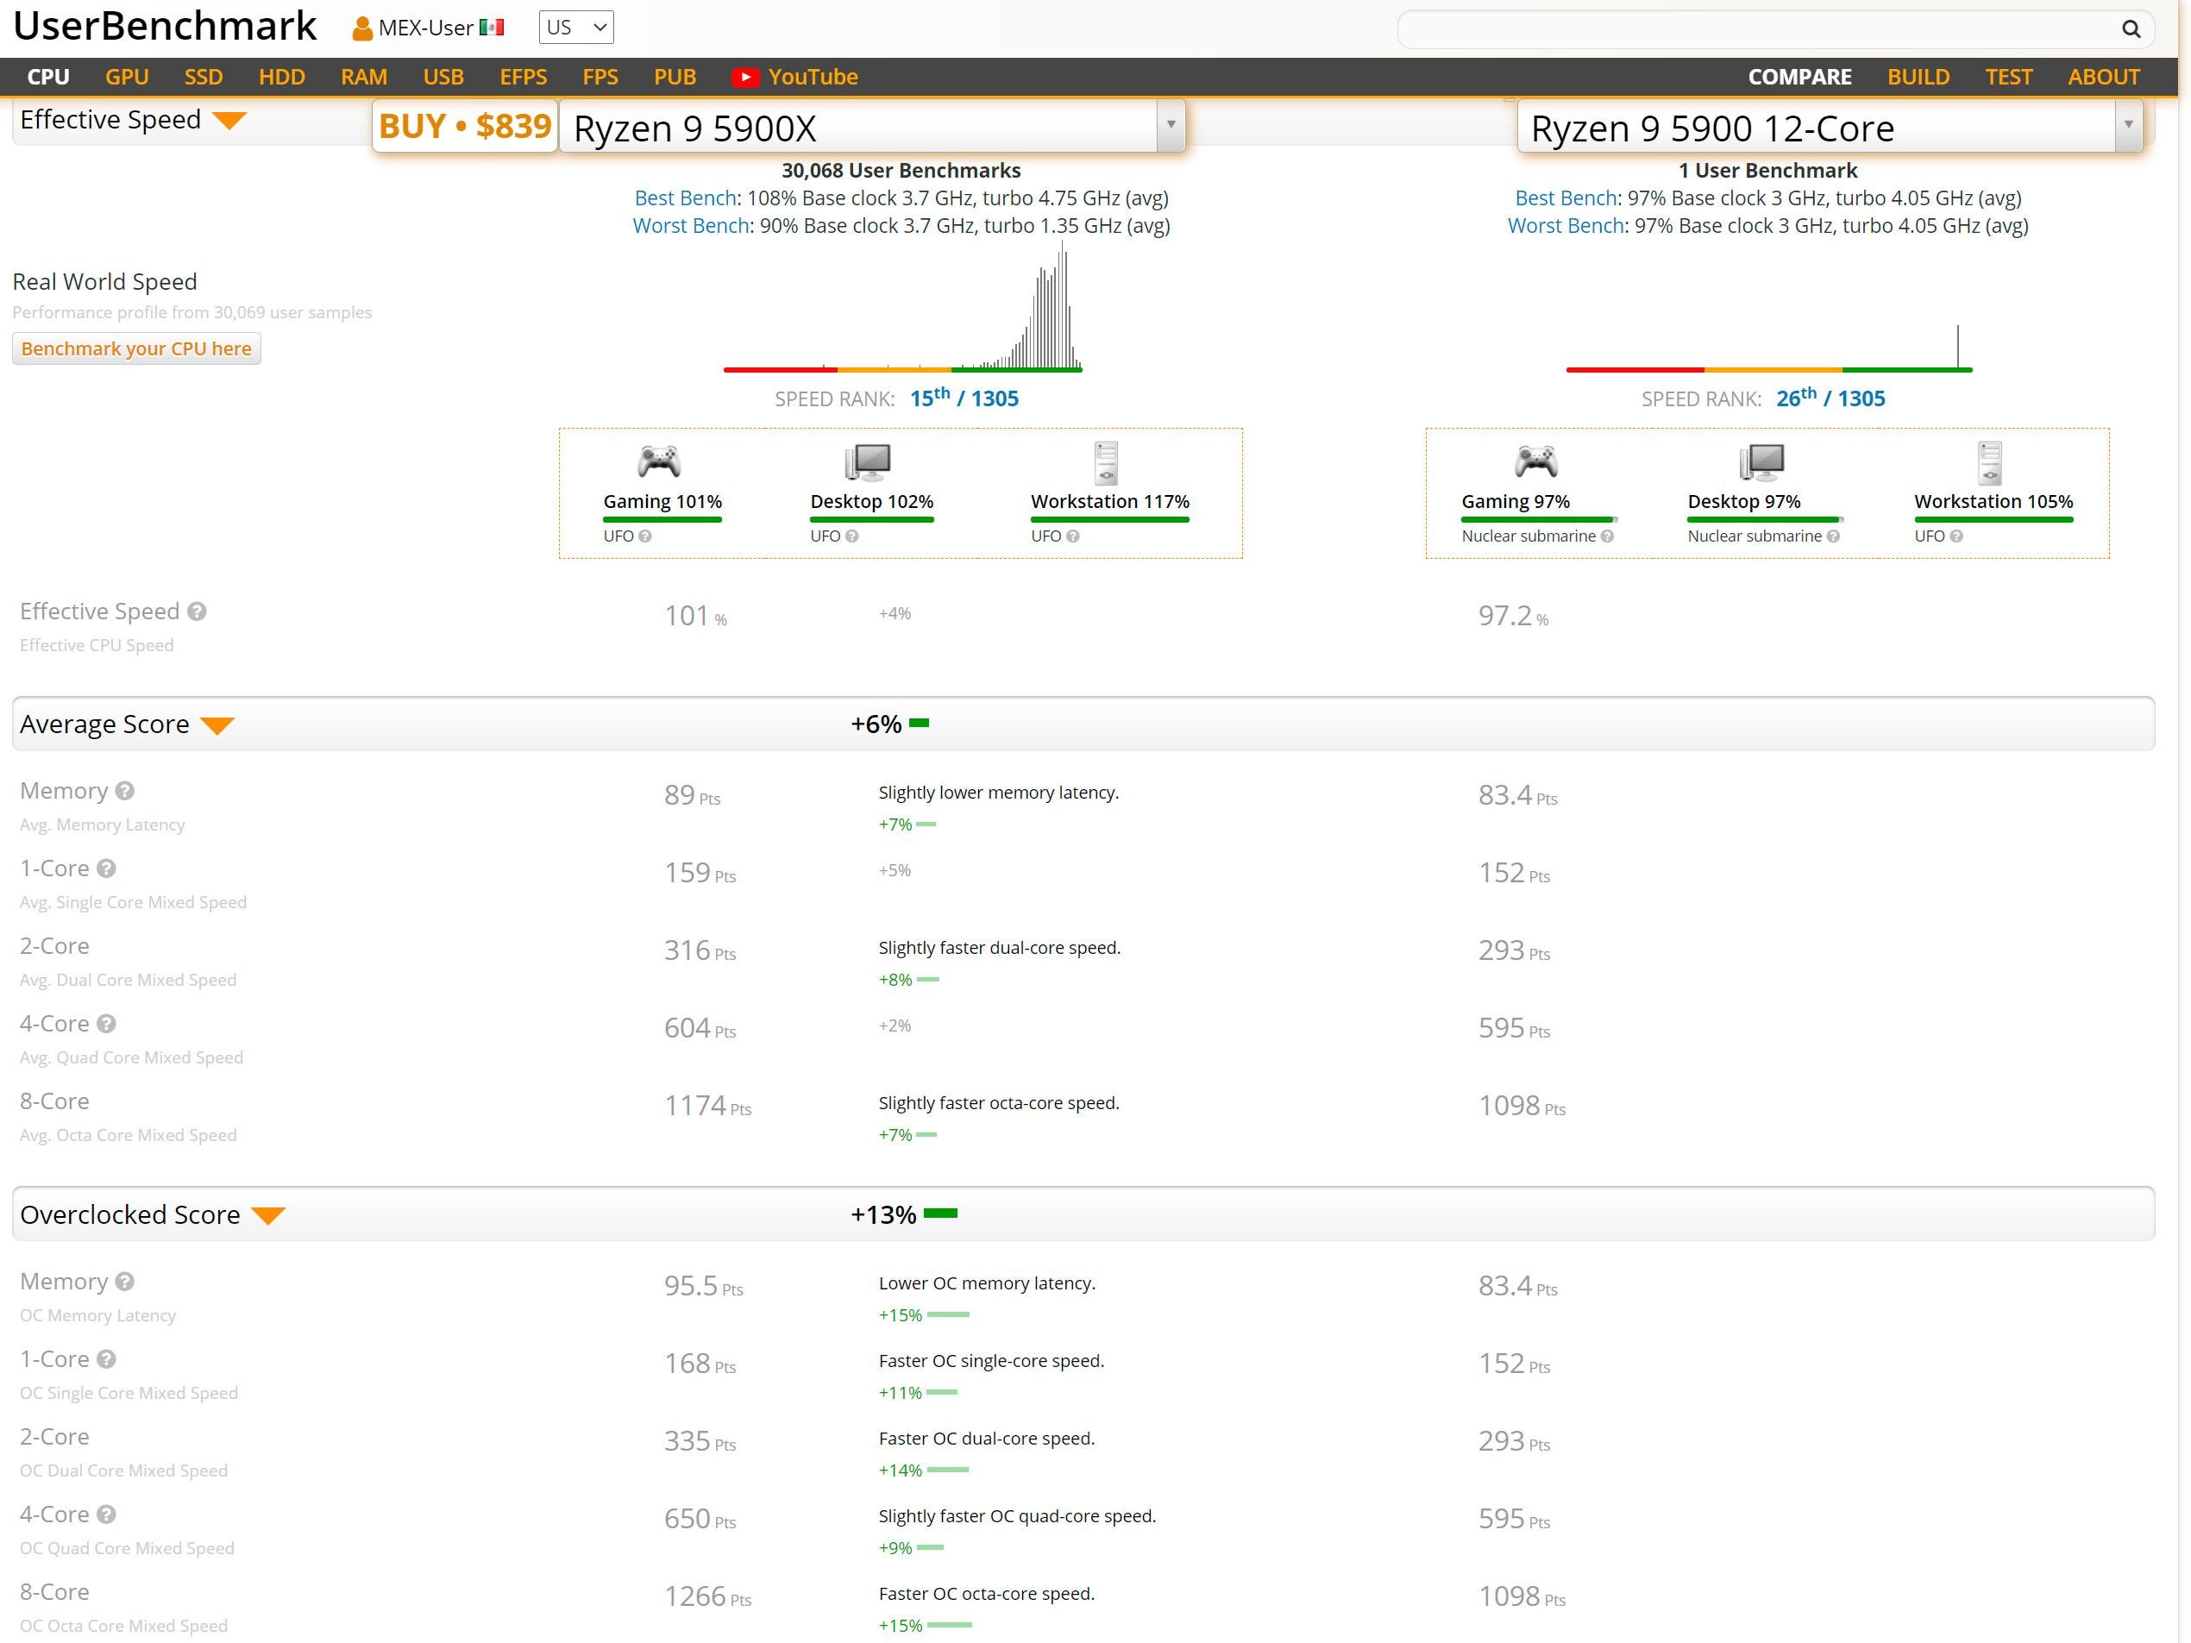The height and width of the screenshot is (1643, 2191).
Task: Click the search magnifier icon
Action: click(x=2130, y=28)
